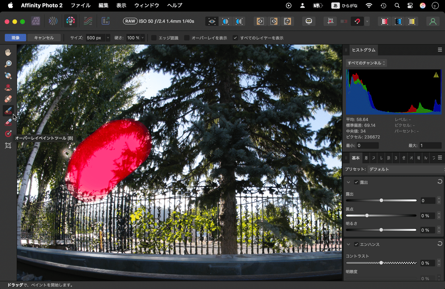Image resolution: width=445 pixels, height=289 pixels.
Task: Select the crop tool
Action: (x=8, y=145)
